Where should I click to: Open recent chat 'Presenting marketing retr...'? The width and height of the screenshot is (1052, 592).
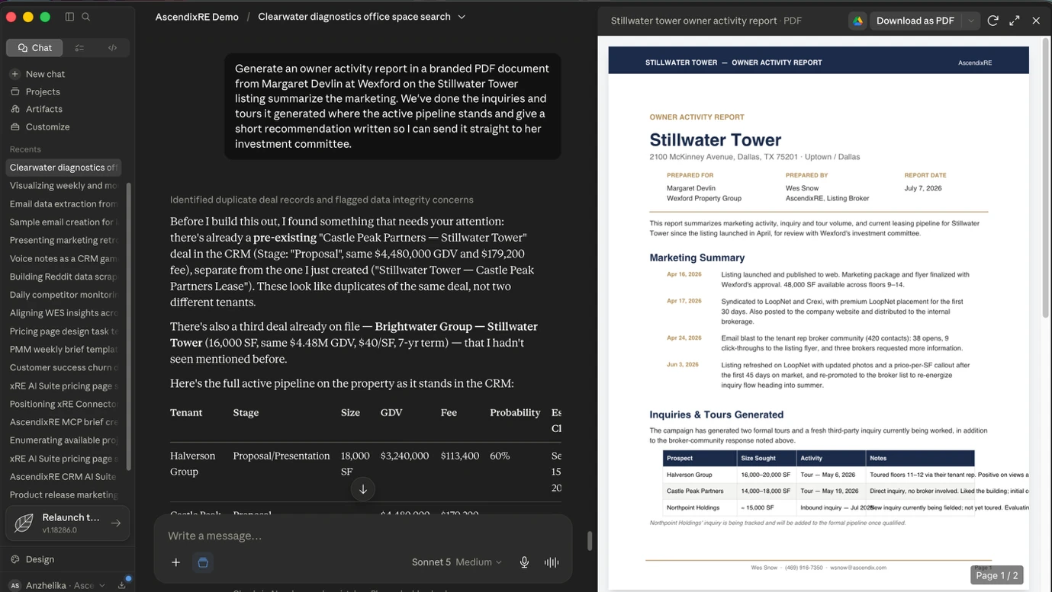[63, 240]
